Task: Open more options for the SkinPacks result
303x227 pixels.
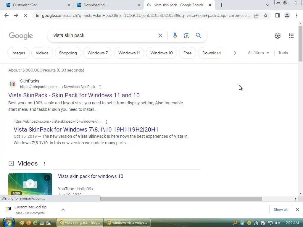Action: pos(100,87)
